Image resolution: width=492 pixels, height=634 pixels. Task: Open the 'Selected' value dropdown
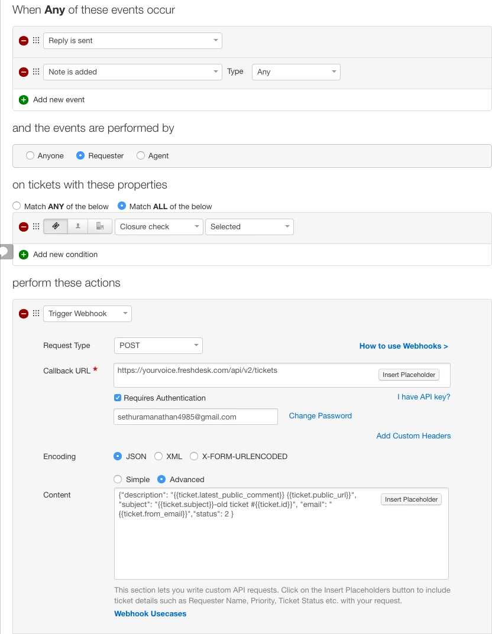250,227
